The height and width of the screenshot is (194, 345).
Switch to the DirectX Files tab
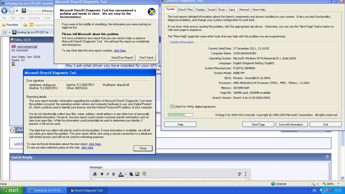click(185, 10)
